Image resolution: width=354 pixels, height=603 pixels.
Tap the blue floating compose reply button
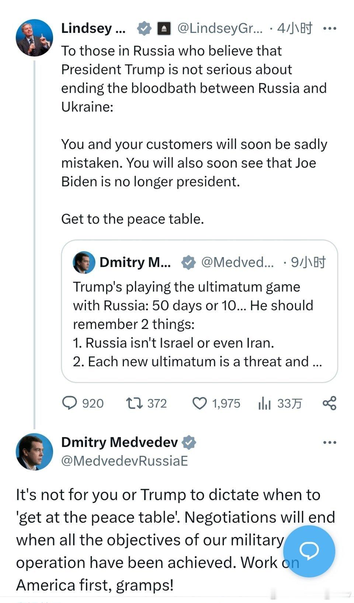[309, 551]
